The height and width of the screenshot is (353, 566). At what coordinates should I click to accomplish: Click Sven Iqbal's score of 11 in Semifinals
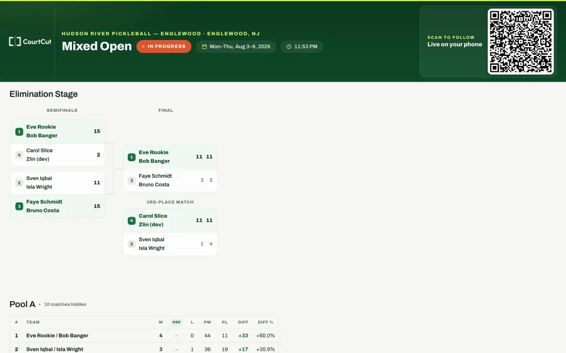click(x=97, y=182)
